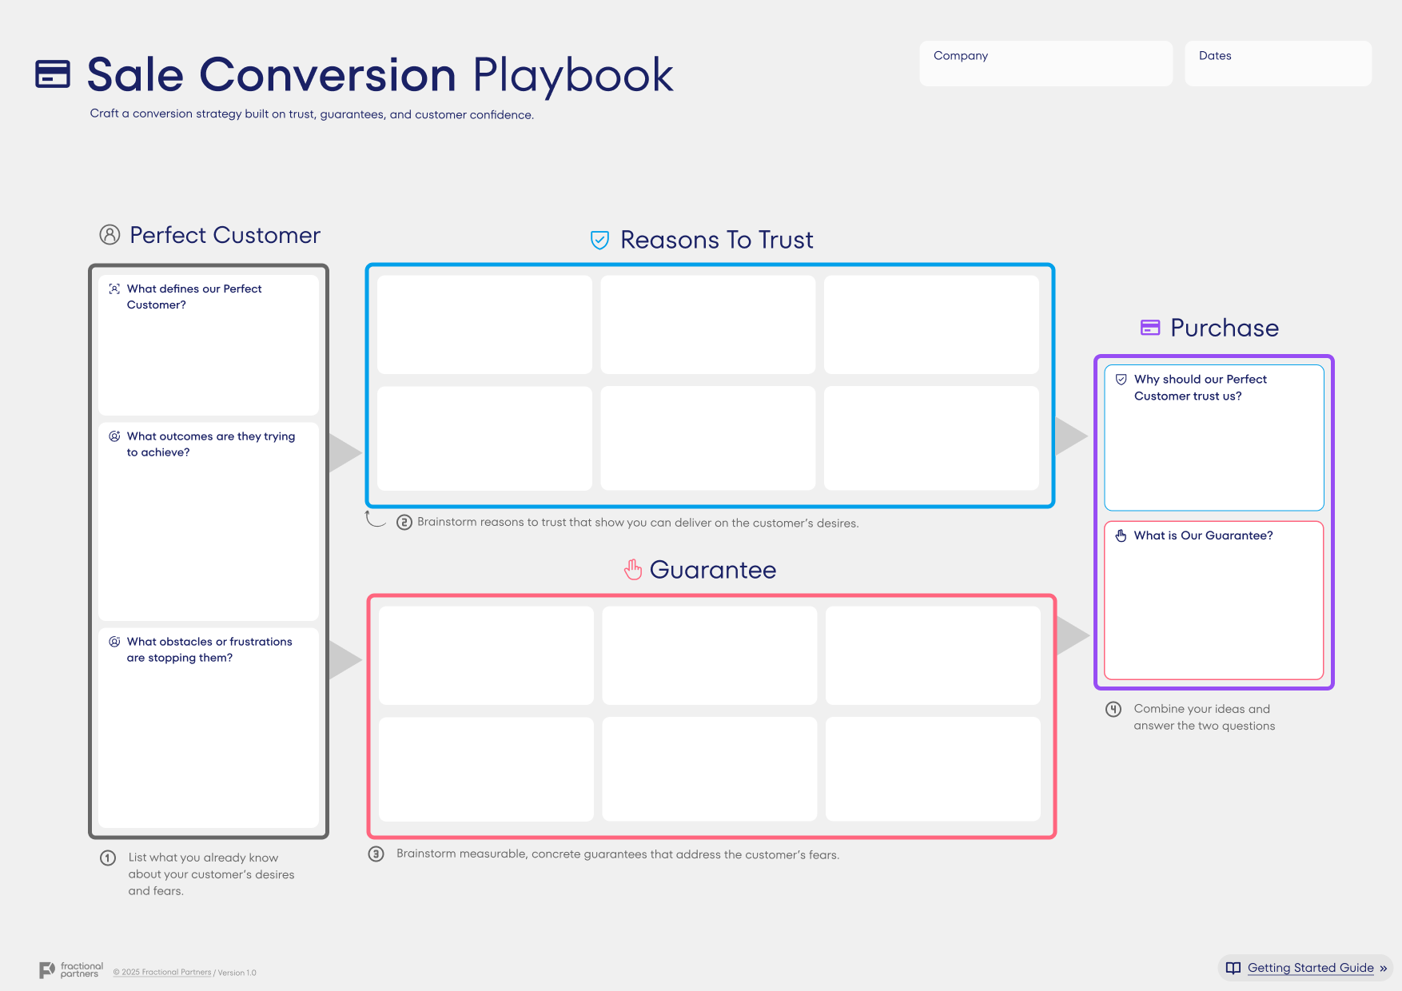
Task: Select the Reasons To Trust heading
Action: pyautogui.click(x=717, y=240)
